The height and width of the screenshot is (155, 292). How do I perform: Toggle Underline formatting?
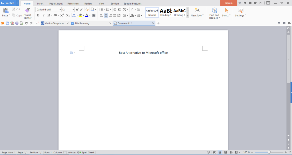[x=48, y=15]
